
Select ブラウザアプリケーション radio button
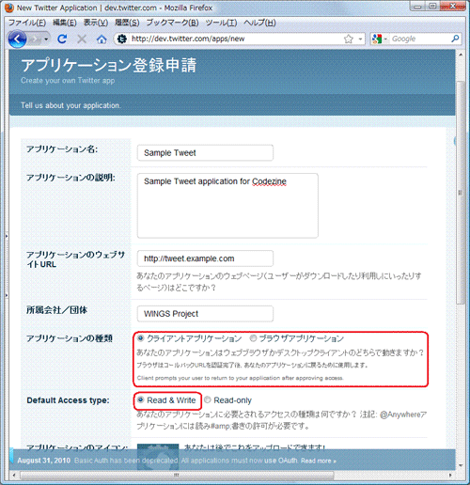[253, 338]
